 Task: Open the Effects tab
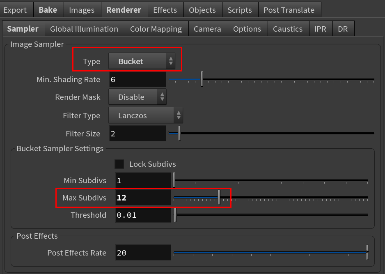165,10
